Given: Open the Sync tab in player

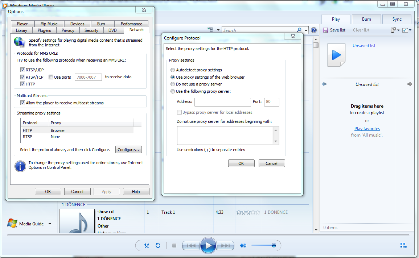Looking at the screenshot, I should pyautogui.click(x=397, y=19).
